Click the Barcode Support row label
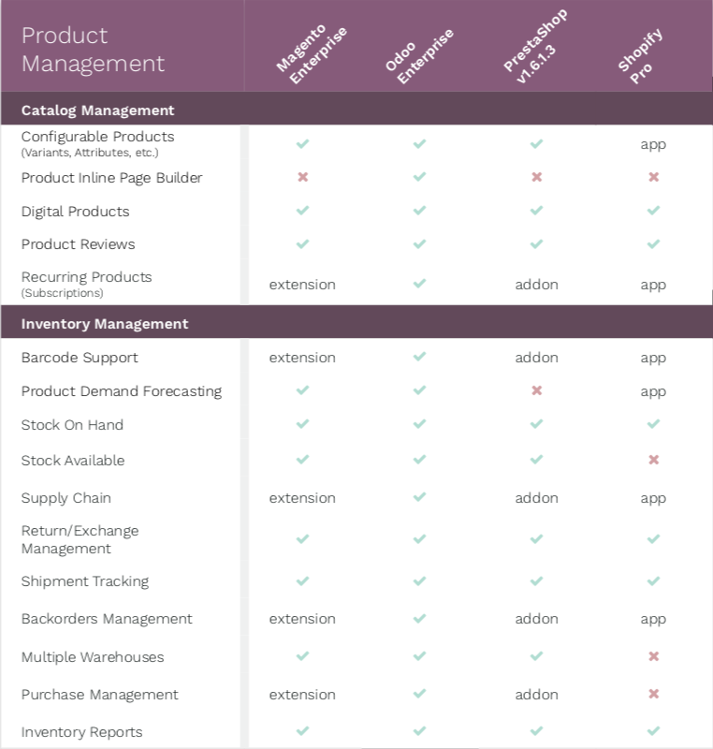 pyautogui.click(x=80, y=358)
